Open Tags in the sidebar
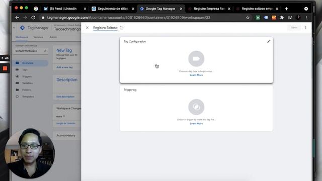Screen dimensions: 322x181 pos(25,70)
